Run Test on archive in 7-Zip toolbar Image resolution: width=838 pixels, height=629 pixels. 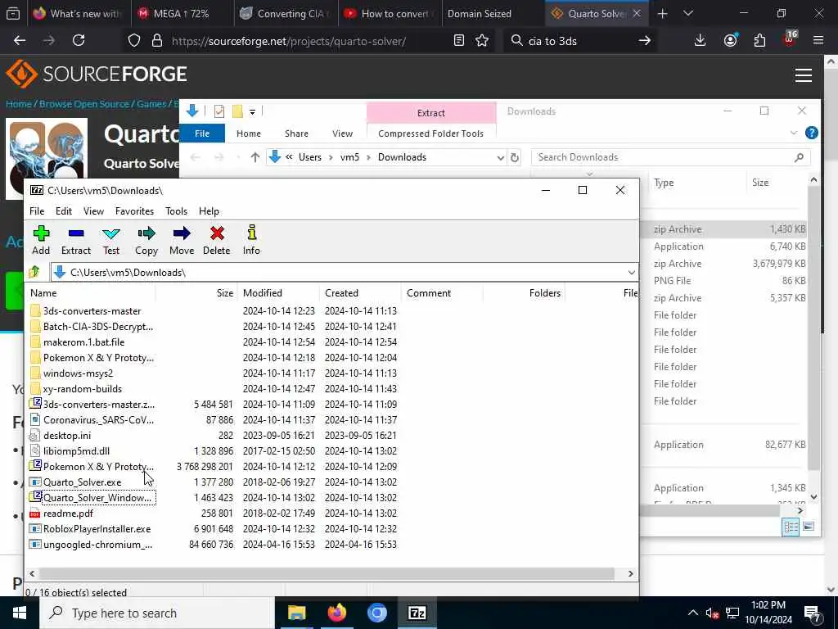[111, 240]
